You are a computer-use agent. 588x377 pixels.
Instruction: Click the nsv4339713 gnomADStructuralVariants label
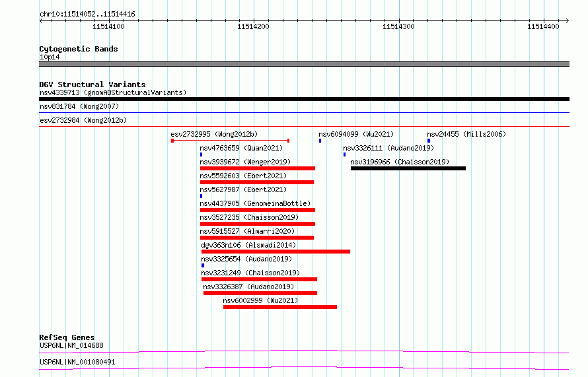113,92
